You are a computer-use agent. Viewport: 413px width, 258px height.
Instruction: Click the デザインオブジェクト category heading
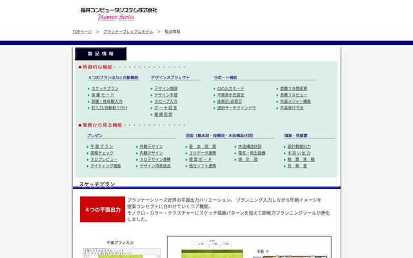pos(170,77)
